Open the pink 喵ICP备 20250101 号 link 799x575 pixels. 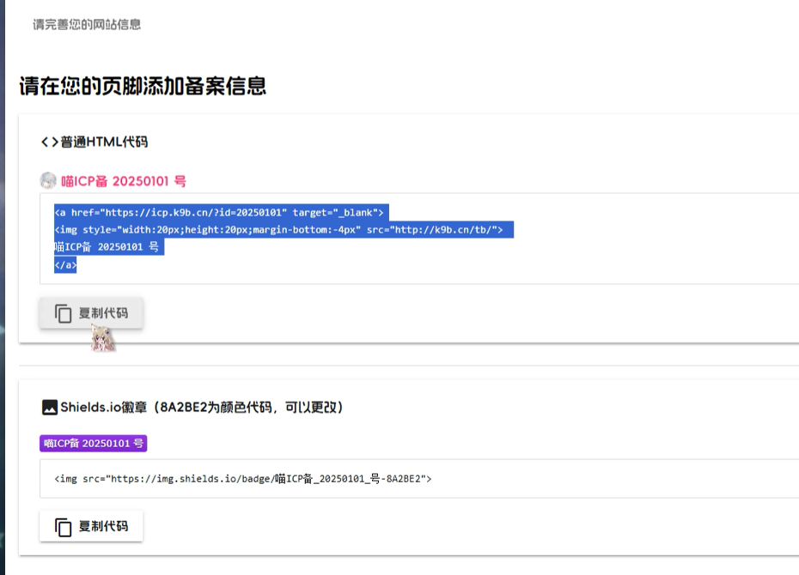coord(124,181)
